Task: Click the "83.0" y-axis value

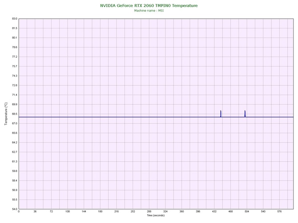Action: pos(15,19)
